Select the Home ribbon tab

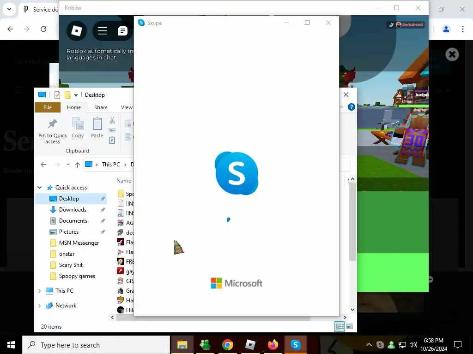[x=74, y=107]
